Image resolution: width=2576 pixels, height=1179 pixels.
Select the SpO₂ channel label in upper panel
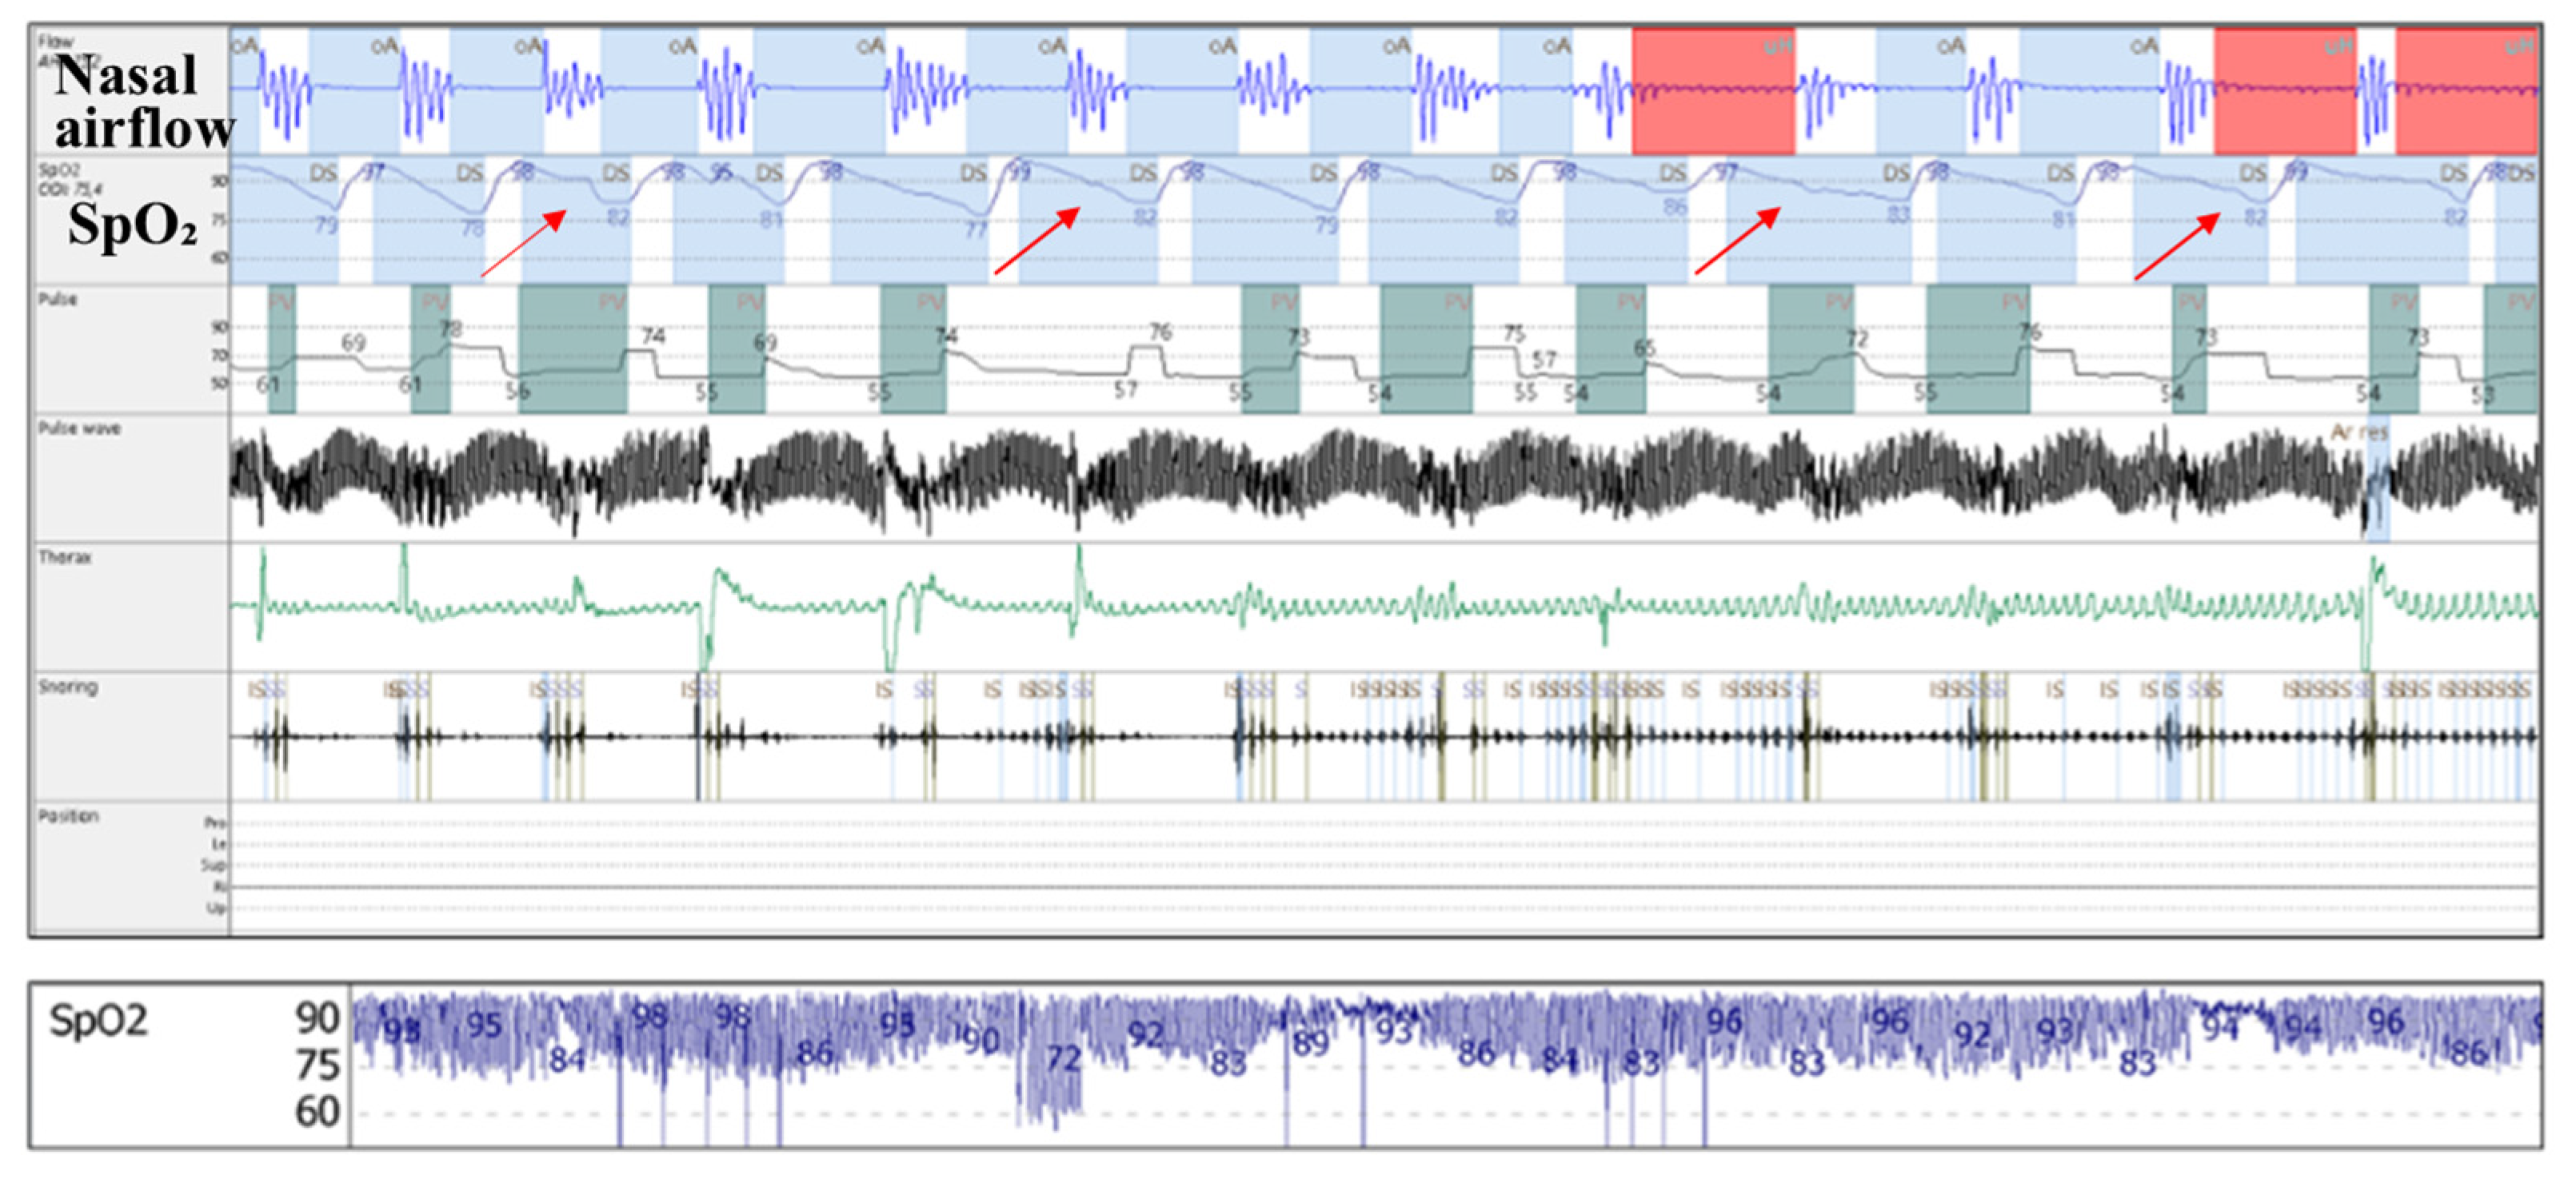(x=131, y=225)
